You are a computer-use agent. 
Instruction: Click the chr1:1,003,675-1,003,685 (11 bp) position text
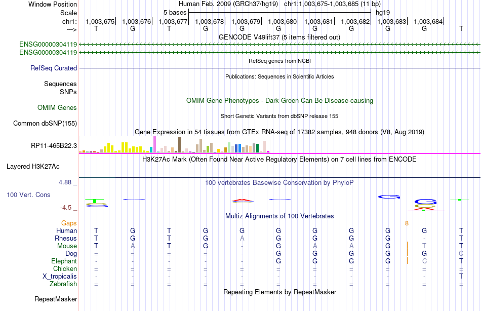(x=332, y=4)
